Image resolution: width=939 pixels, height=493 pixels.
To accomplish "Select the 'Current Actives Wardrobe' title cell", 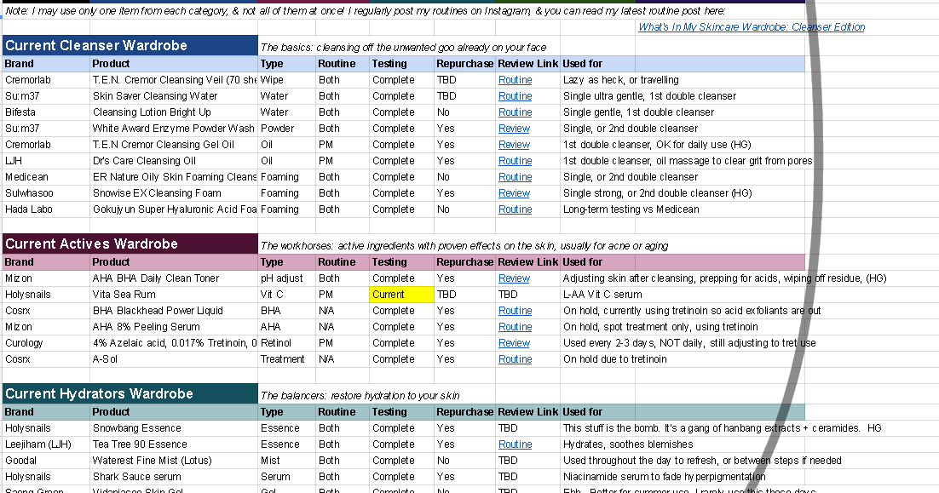I will tap(130, 244).
